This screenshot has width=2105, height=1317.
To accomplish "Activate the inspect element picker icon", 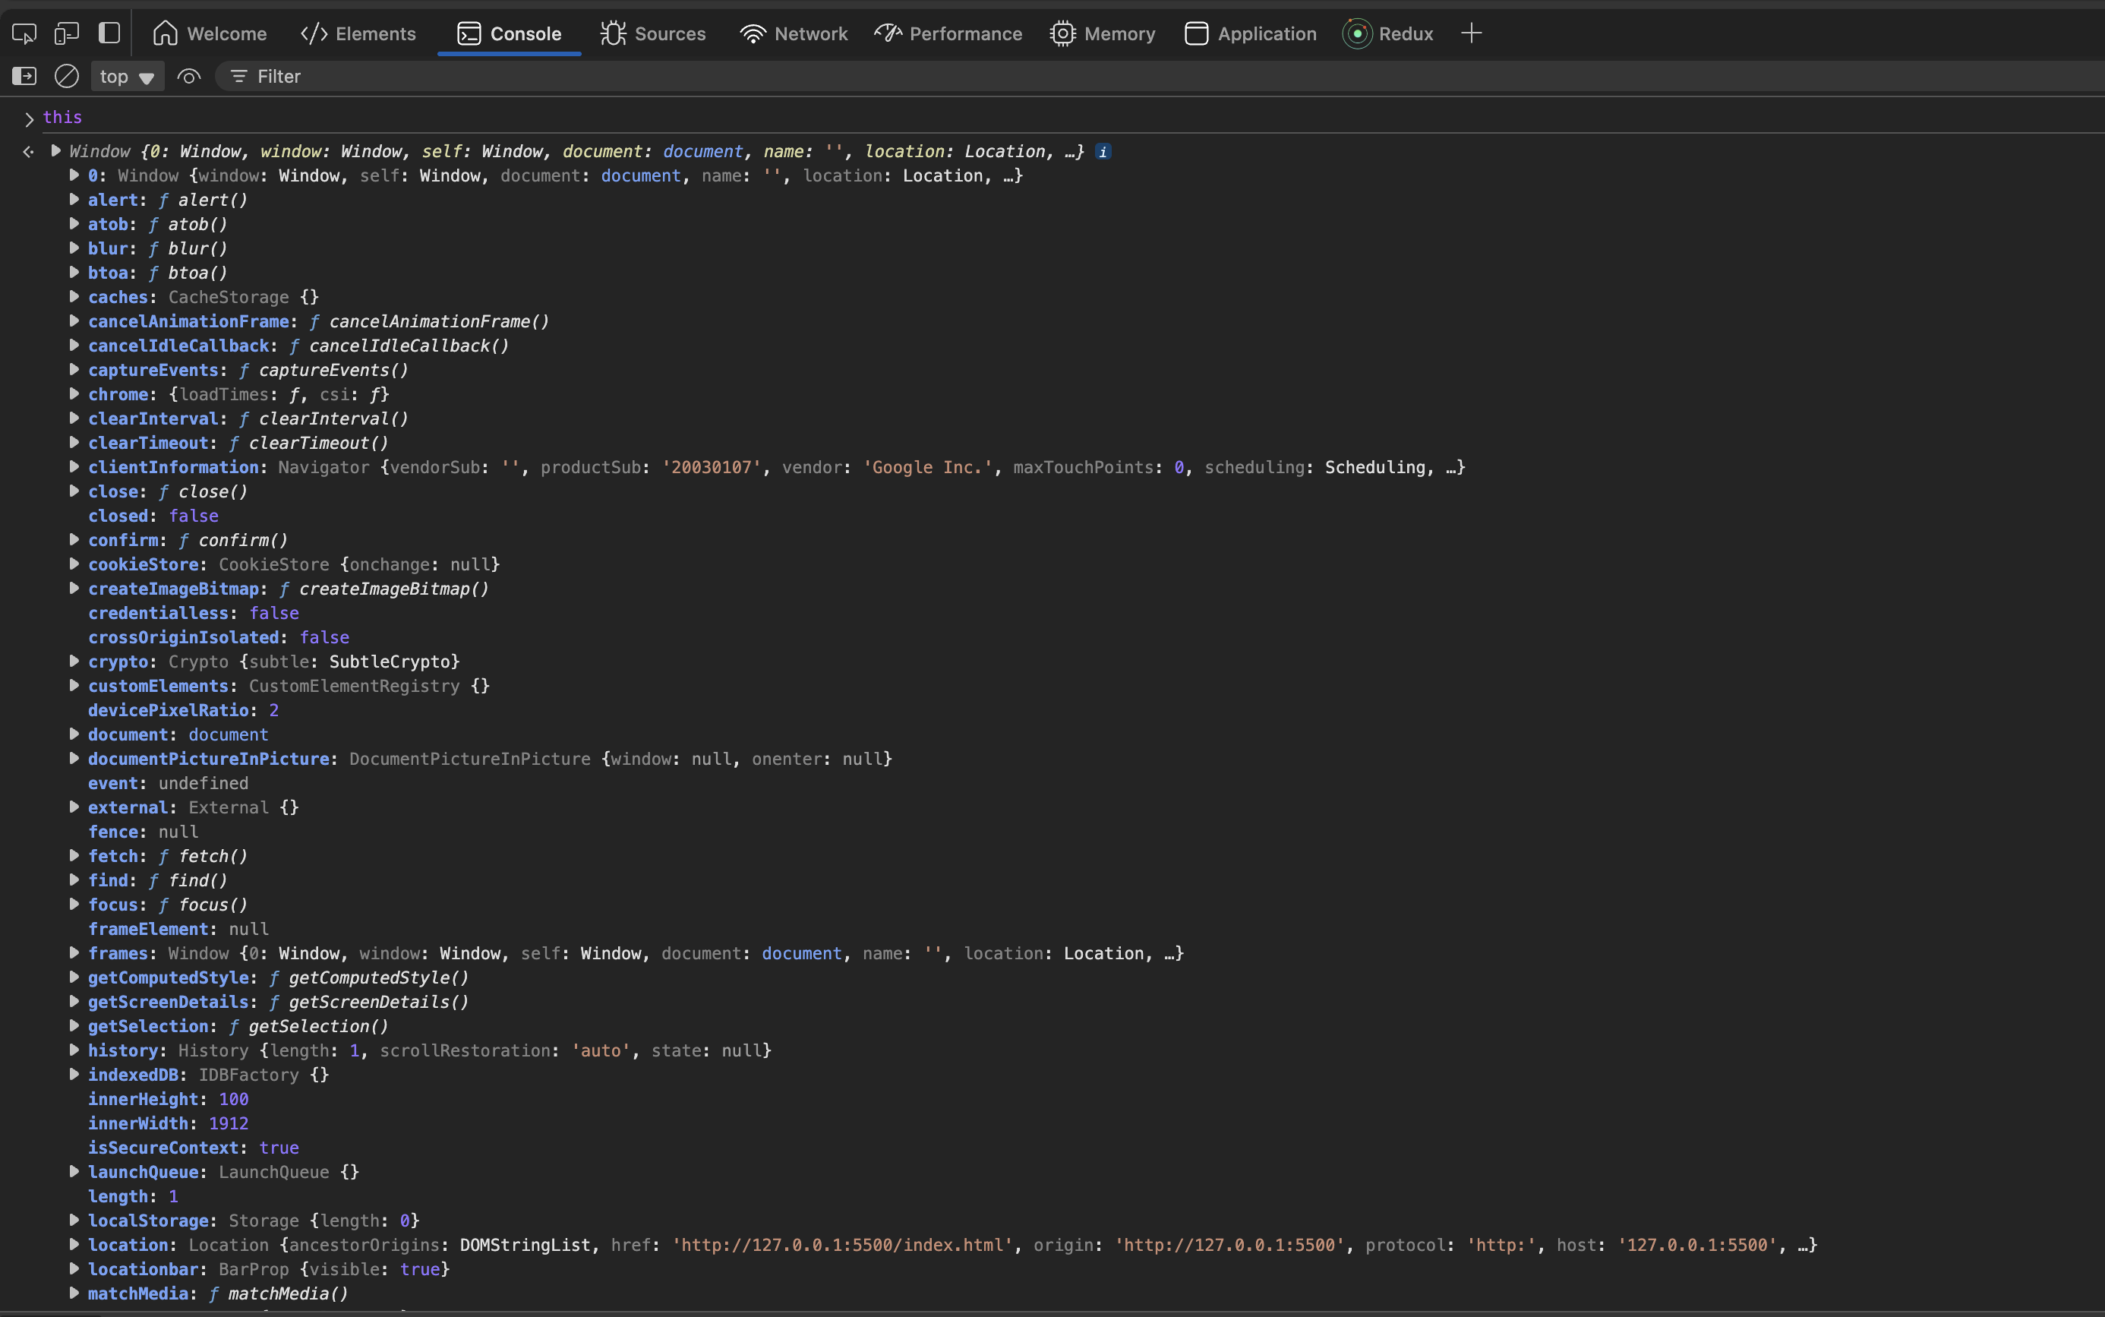I will pos(24,34).
